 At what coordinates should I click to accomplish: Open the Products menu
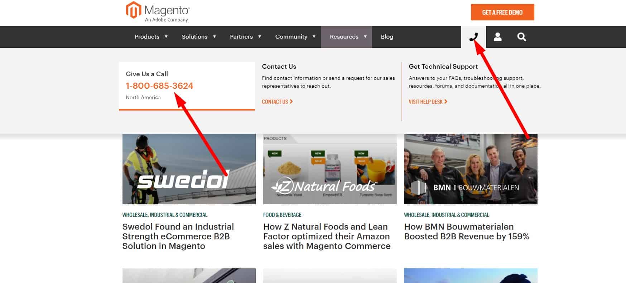[147, 37]
